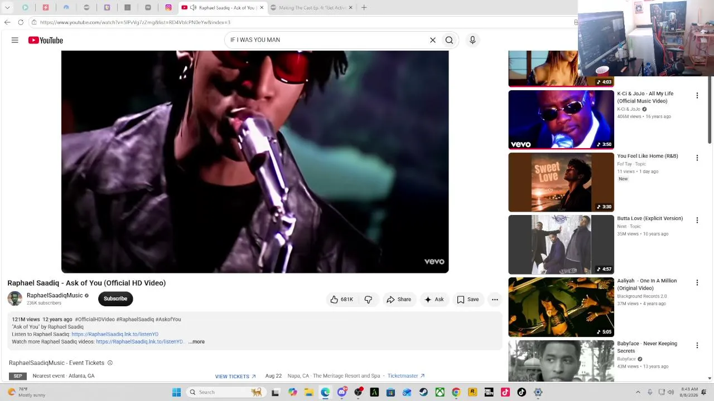
Task: Launch Xbox app from the taskbar
Action: point(440,392)
